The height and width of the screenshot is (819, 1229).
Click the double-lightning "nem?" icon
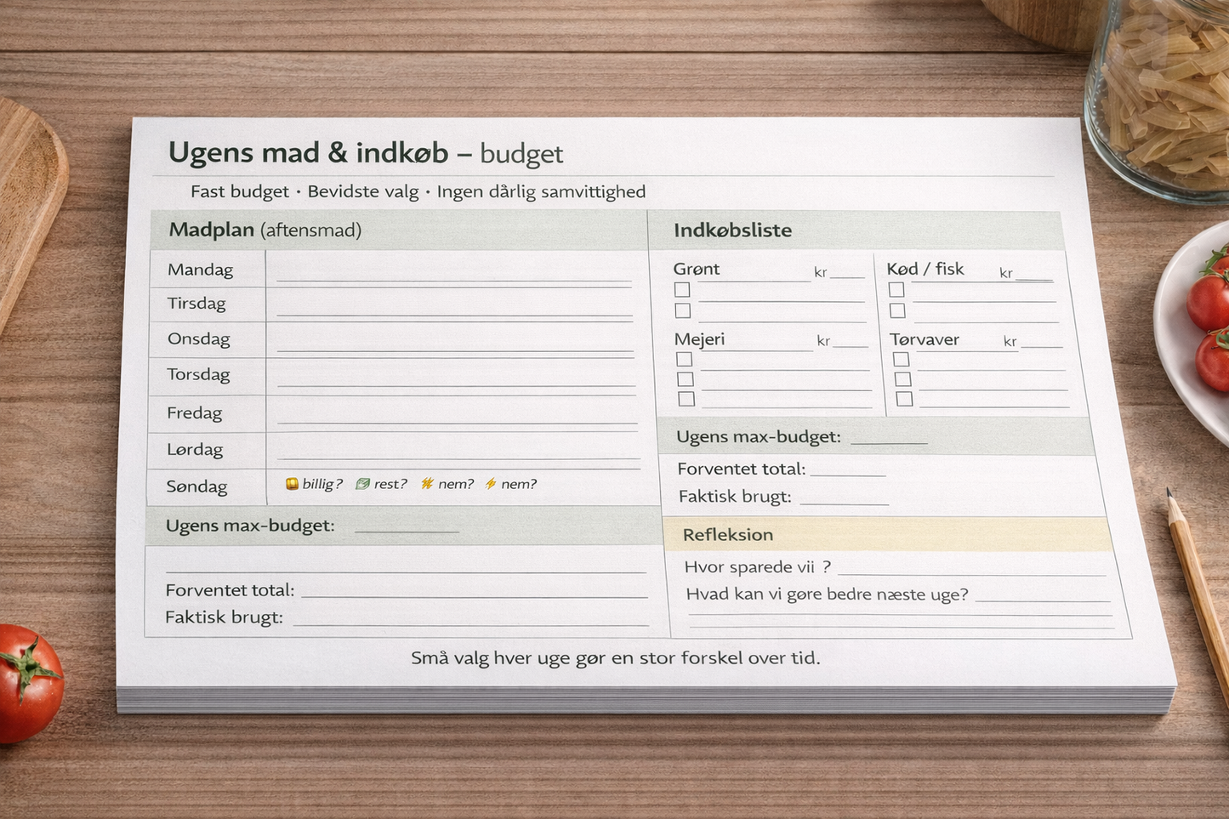click(x=427, y=483)
